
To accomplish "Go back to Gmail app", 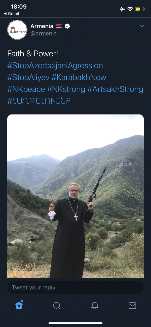I will (12, 14).
